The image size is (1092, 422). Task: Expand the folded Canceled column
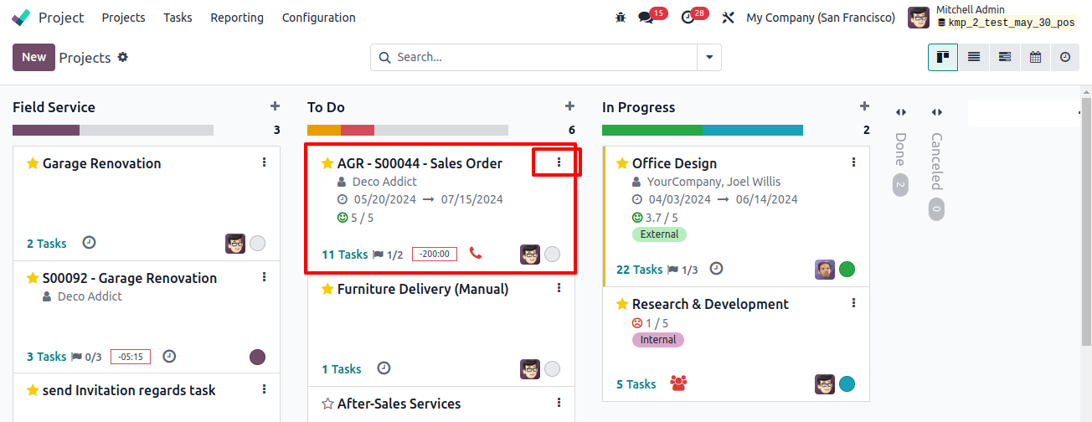(x=936, y=112)
